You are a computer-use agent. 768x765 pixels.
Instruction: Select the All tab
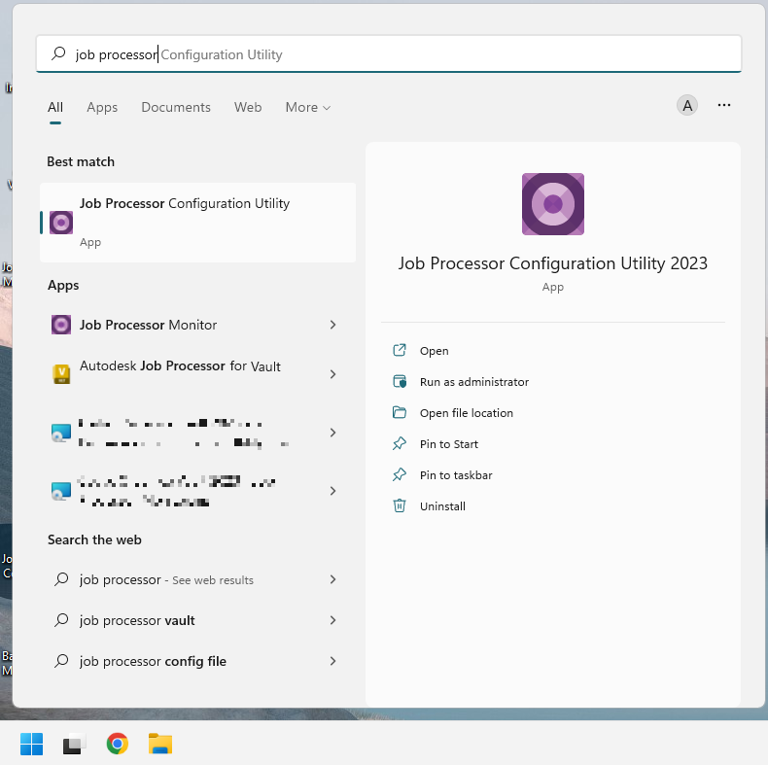55,107
